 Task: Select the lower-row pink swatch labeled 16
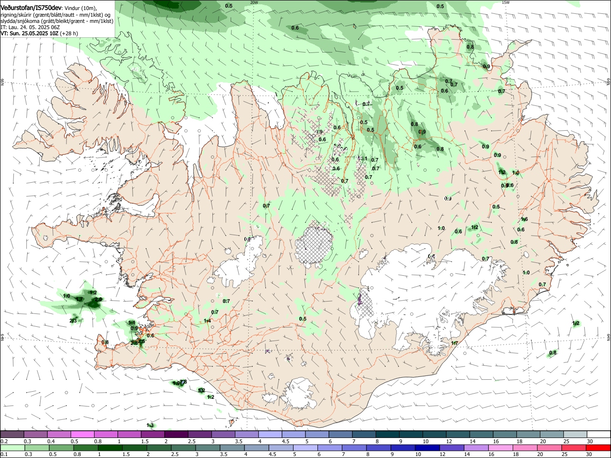[x=501, y=448]
